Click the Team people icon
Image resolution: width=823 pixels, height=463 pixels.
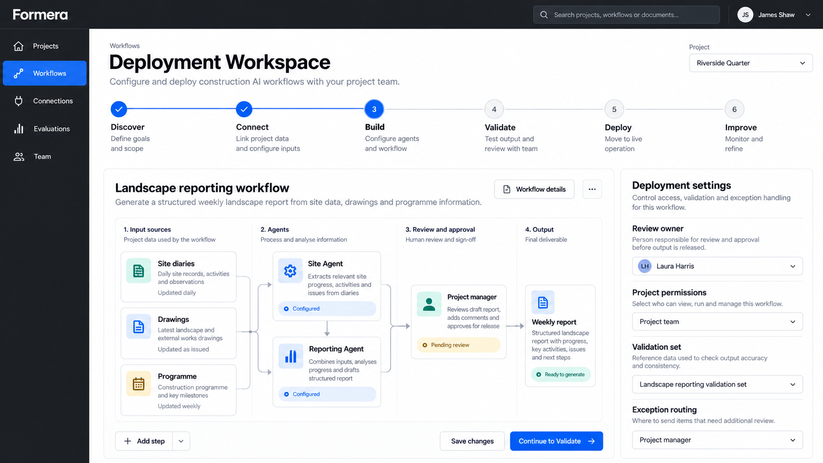pos(19,156)
